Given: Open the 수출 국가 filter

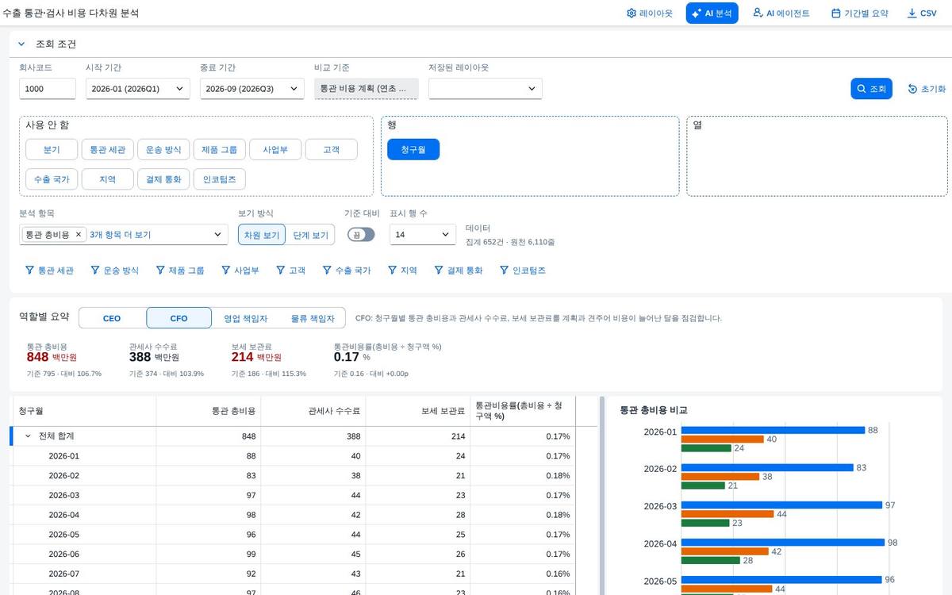Looking at the screenshot, I should click(x=347, y=271).
